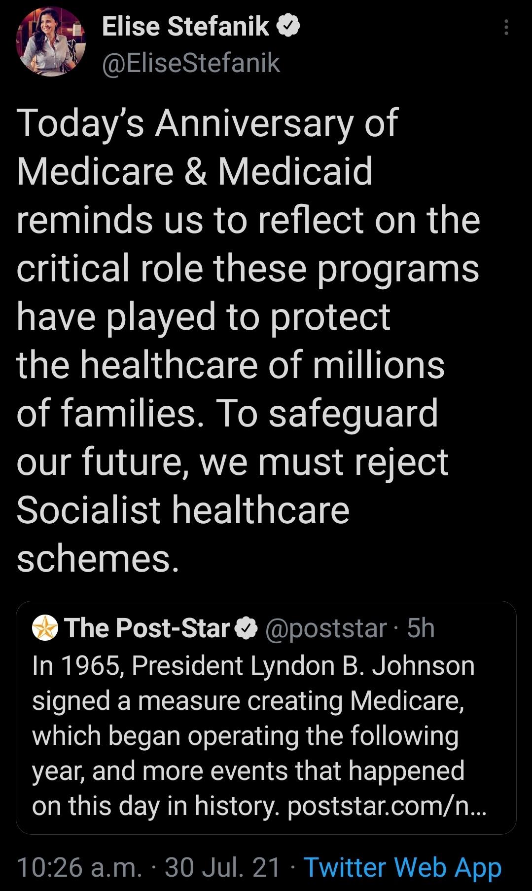
Task: Click the 5h timestamp on quoted tweet
Action: point(421,628)
